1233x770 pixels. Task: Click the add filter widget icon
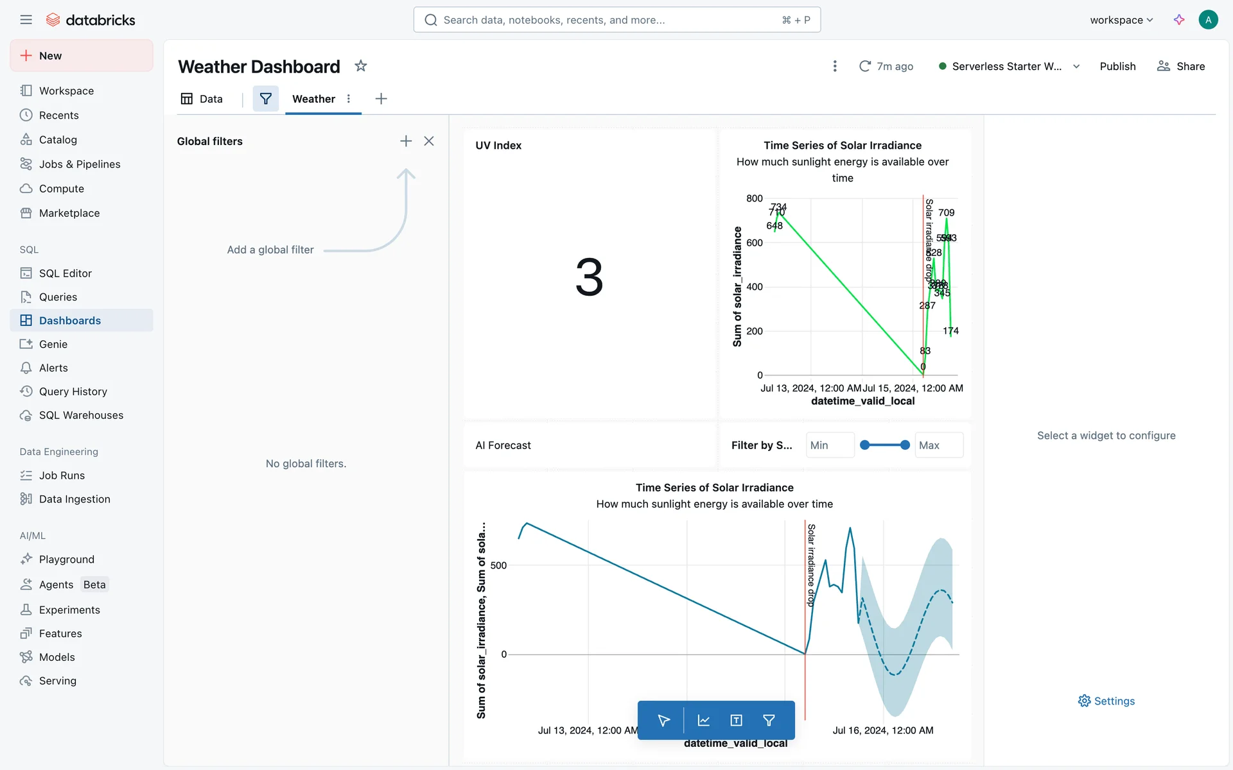click(769, 721)
